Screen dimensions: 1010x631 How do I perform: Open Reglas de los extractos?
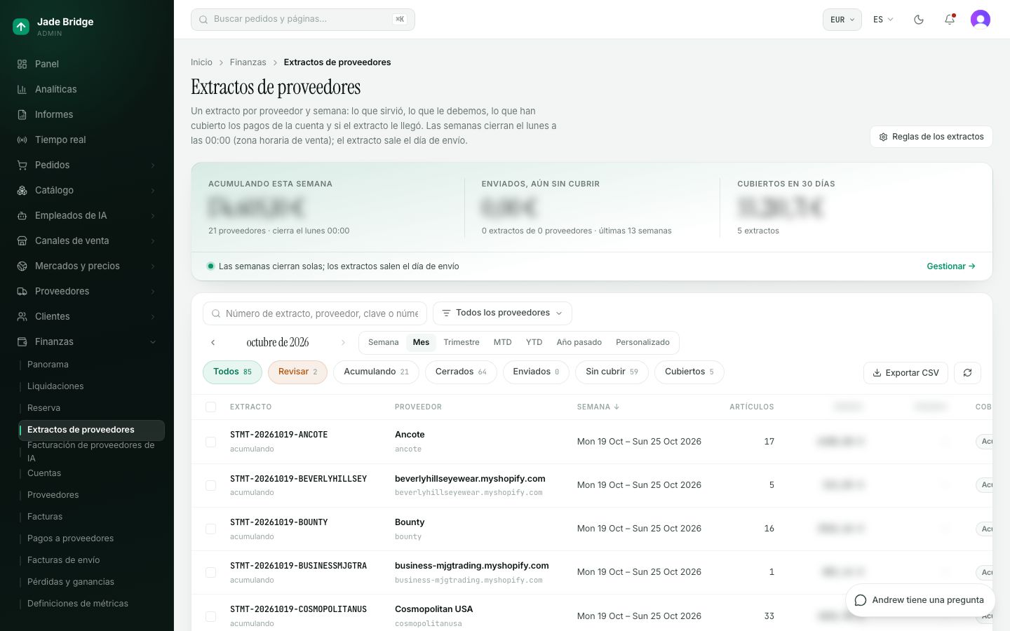pyautogui.click(x=931, y=137)
